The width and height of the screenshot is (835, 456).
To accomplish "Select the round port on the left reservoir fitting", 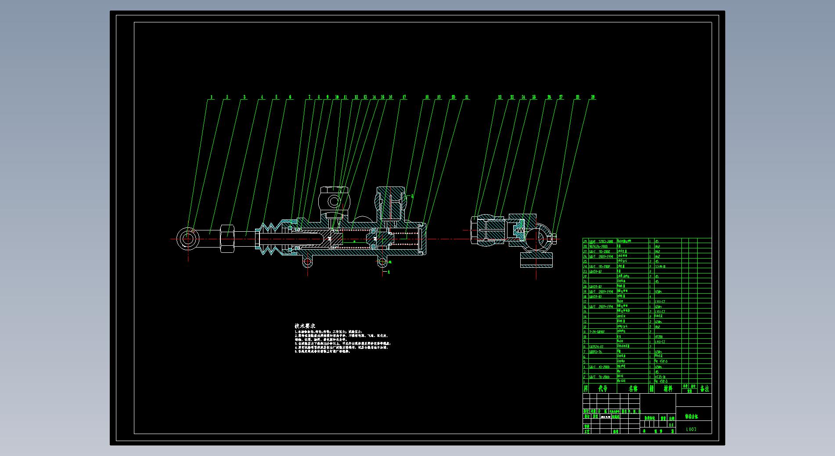I will tap(334, 202).
